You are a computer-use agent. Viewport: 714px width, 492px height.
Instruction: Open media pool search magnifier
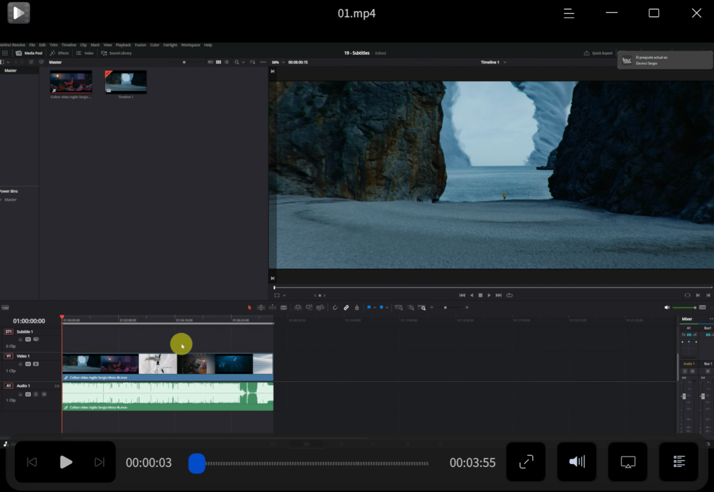[236, 62]
